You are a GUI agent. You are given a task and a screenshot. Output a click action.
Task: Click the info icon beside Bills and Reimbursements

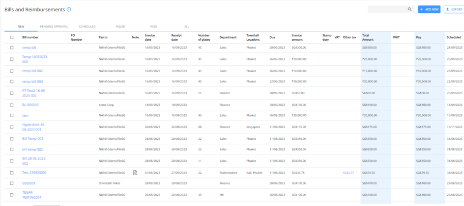(x=69, y=9)
